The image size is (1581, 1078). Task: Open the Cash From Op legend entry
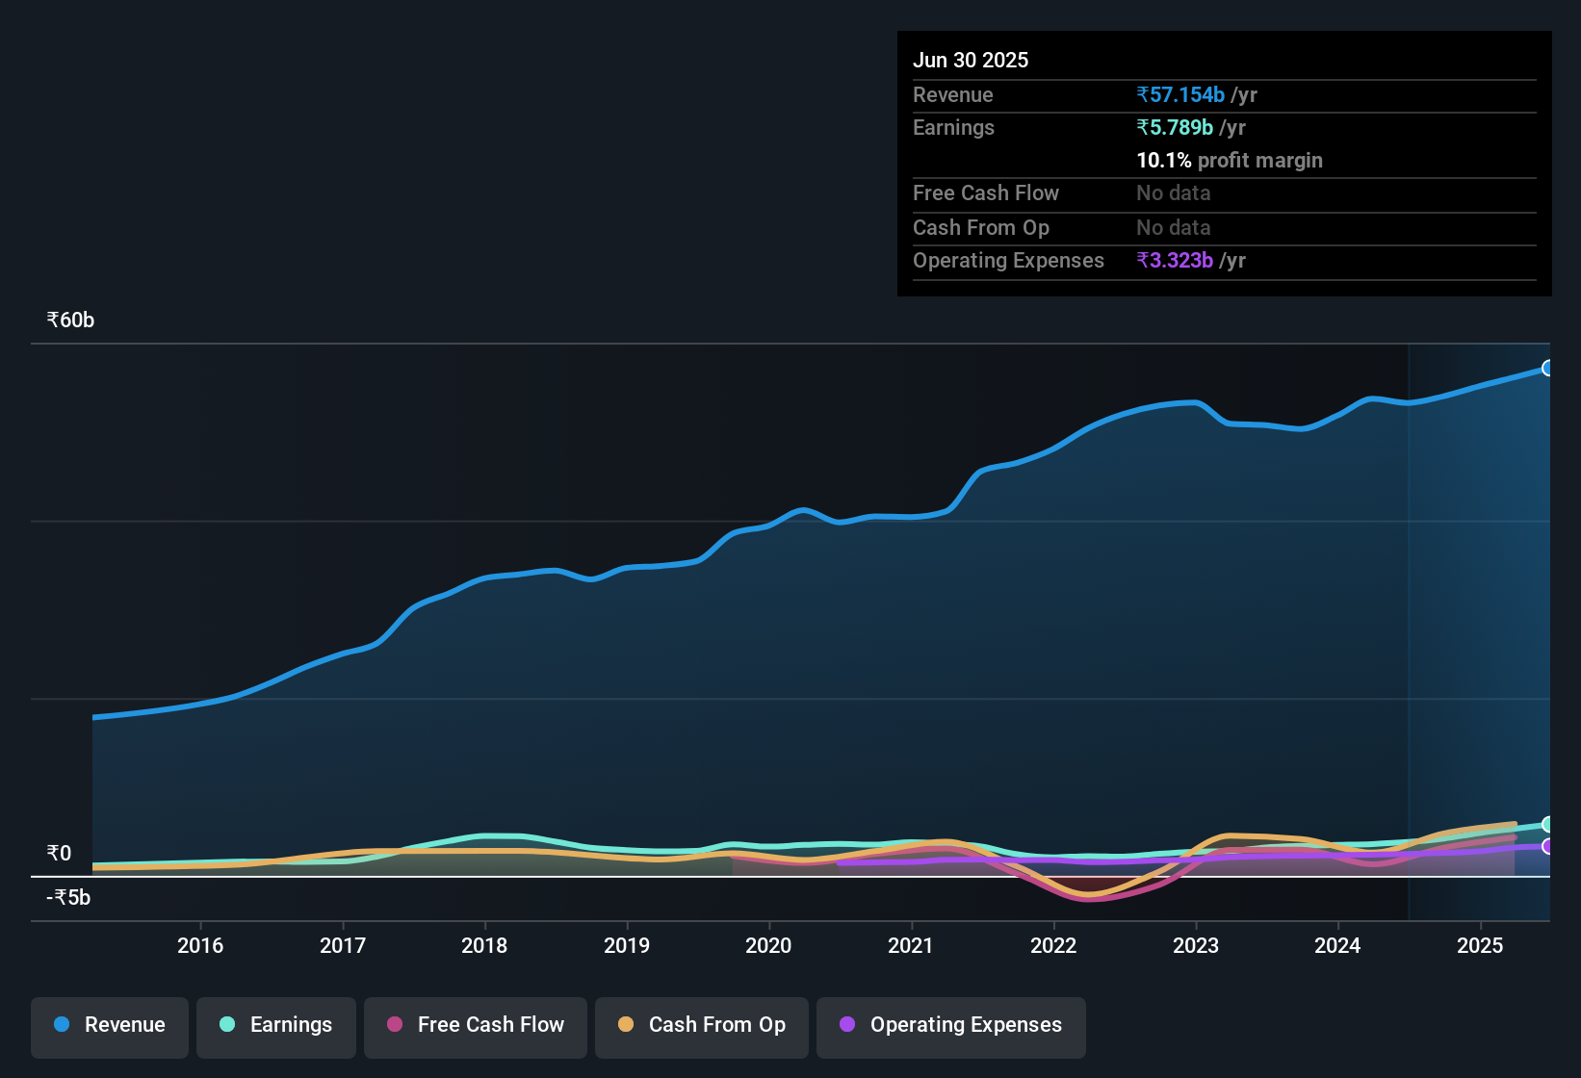pyautogui.click(x=701, y=1025)
